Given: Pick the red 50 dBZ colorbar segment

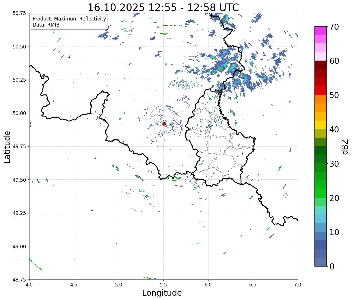Looking at the screenshot, I should click(321, 90).
